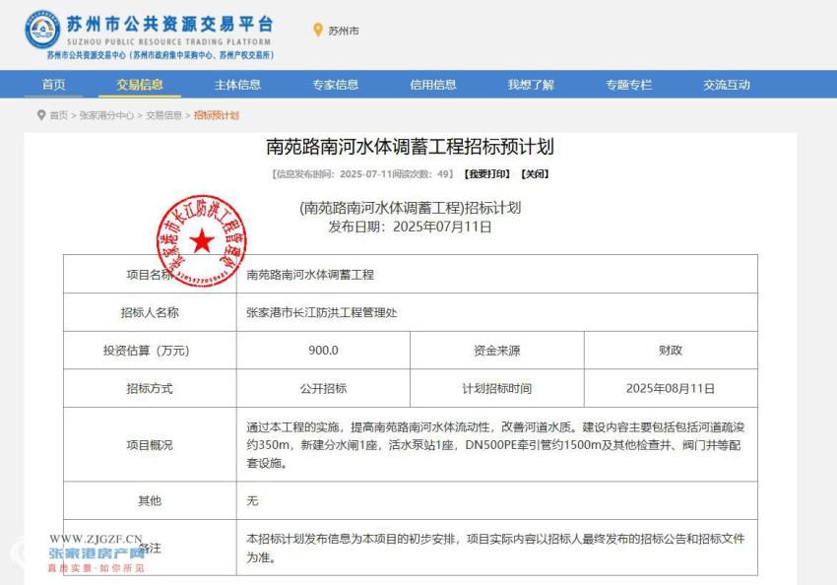Image resolution: width=837 pixels, height=585 pixels.
Task: Click the page title 南苑路南河水体调蓄工程招标预计划
Action: tap(410, 147)
